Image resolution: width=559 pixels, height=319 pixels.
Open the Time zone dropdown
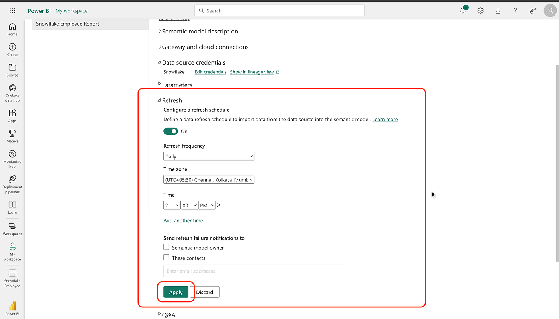tap(209, 180)
